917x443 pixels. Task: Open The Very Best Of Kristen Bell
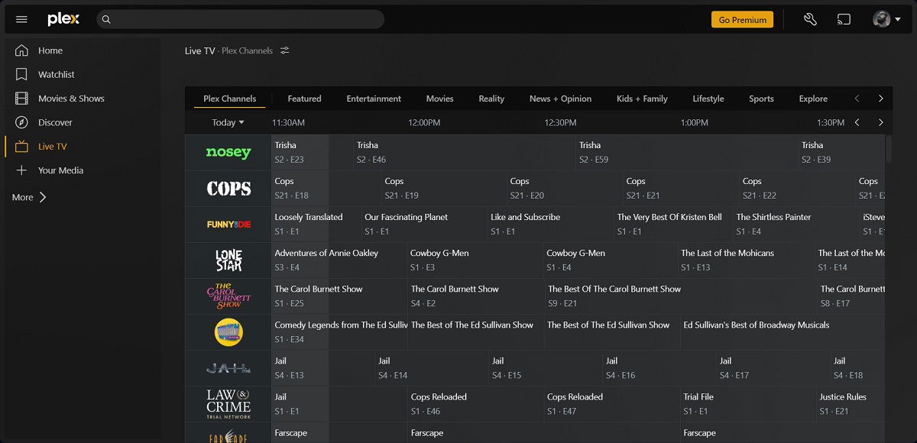[x=669, y=224]
